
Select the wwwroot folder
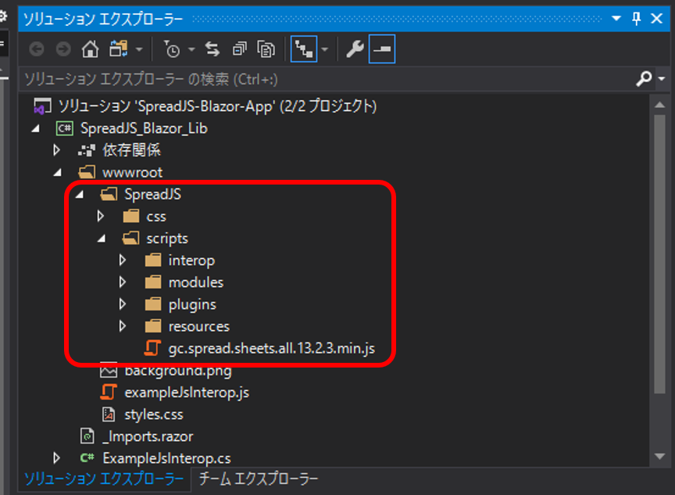click(132, 172)
